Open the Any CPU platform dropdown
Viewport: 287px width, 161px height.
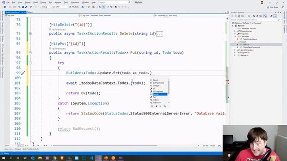click(x=60, y=7)
